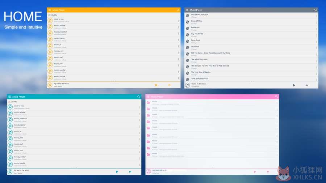The image size is (326, 183).
Task: Click disc icon beside Song Book
Action: (187, 41)
